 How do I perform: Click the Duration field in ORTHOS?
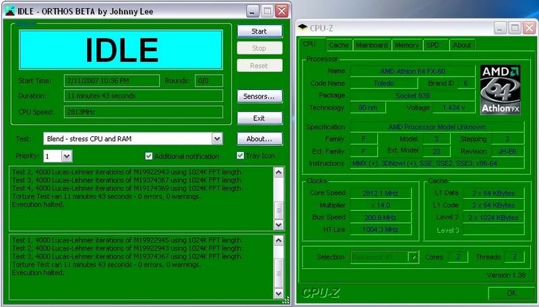coord(144,96)
